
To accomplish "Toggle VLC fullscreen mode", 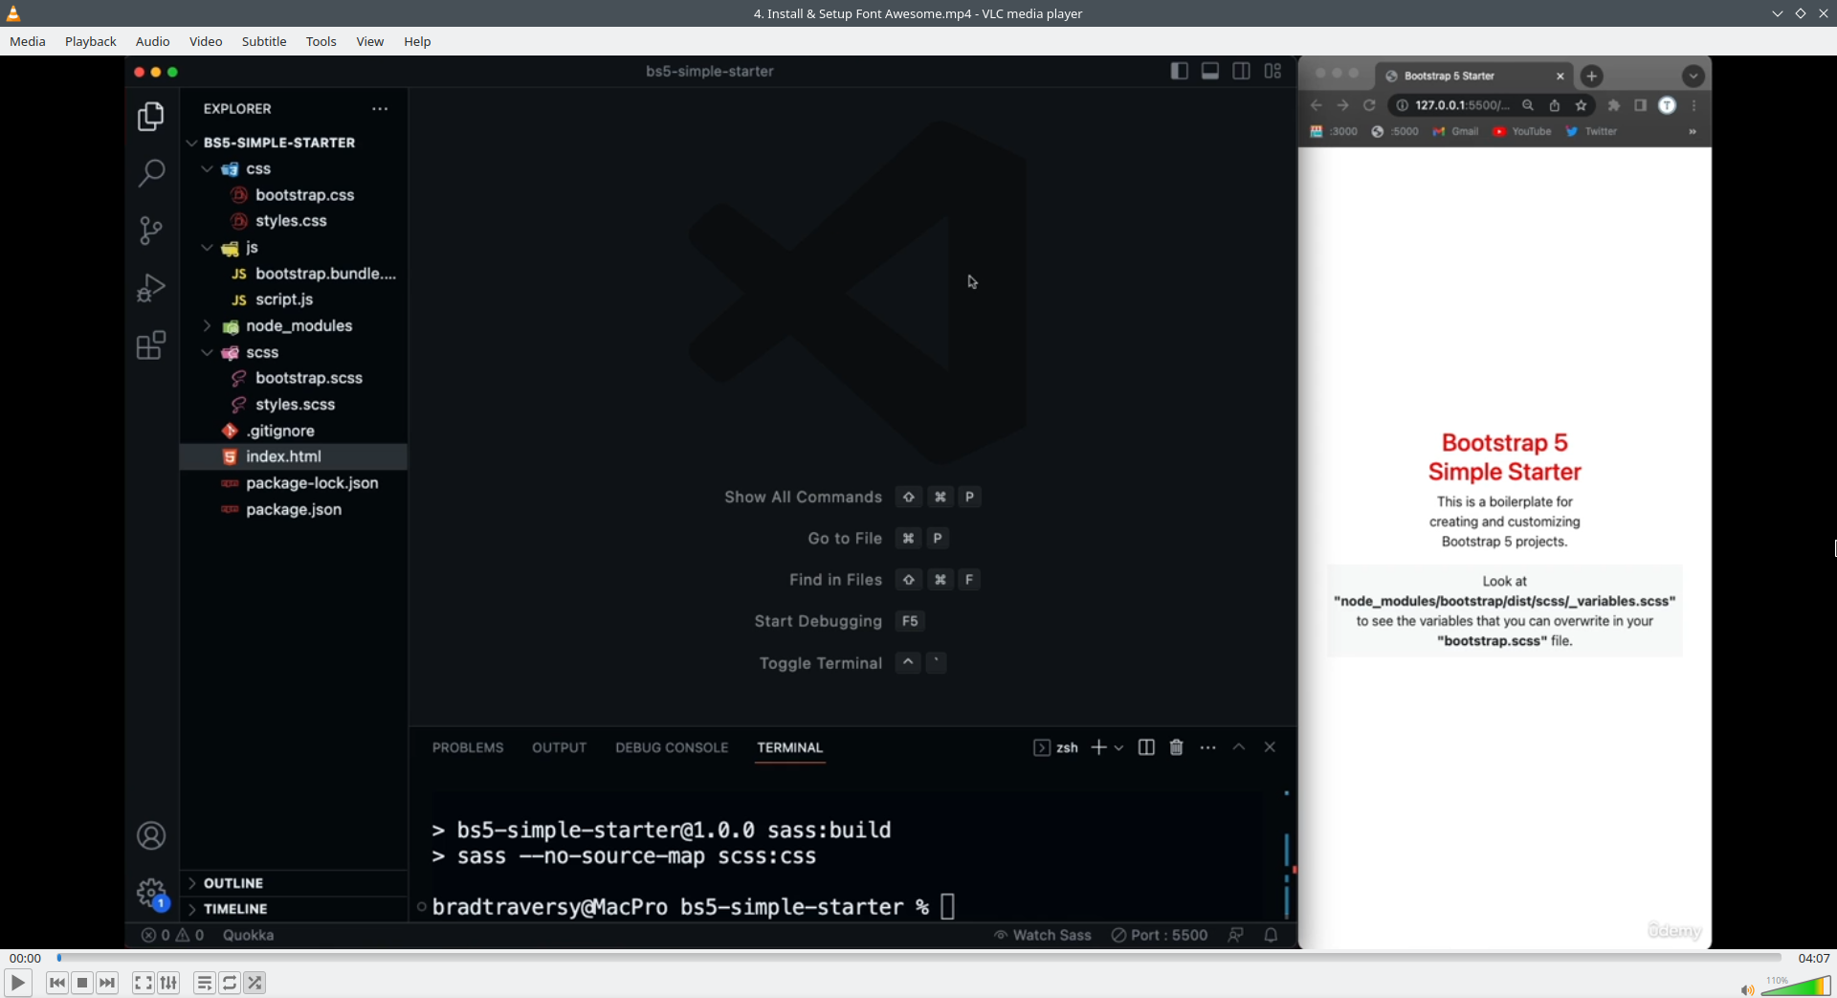I will pos(144,983).
